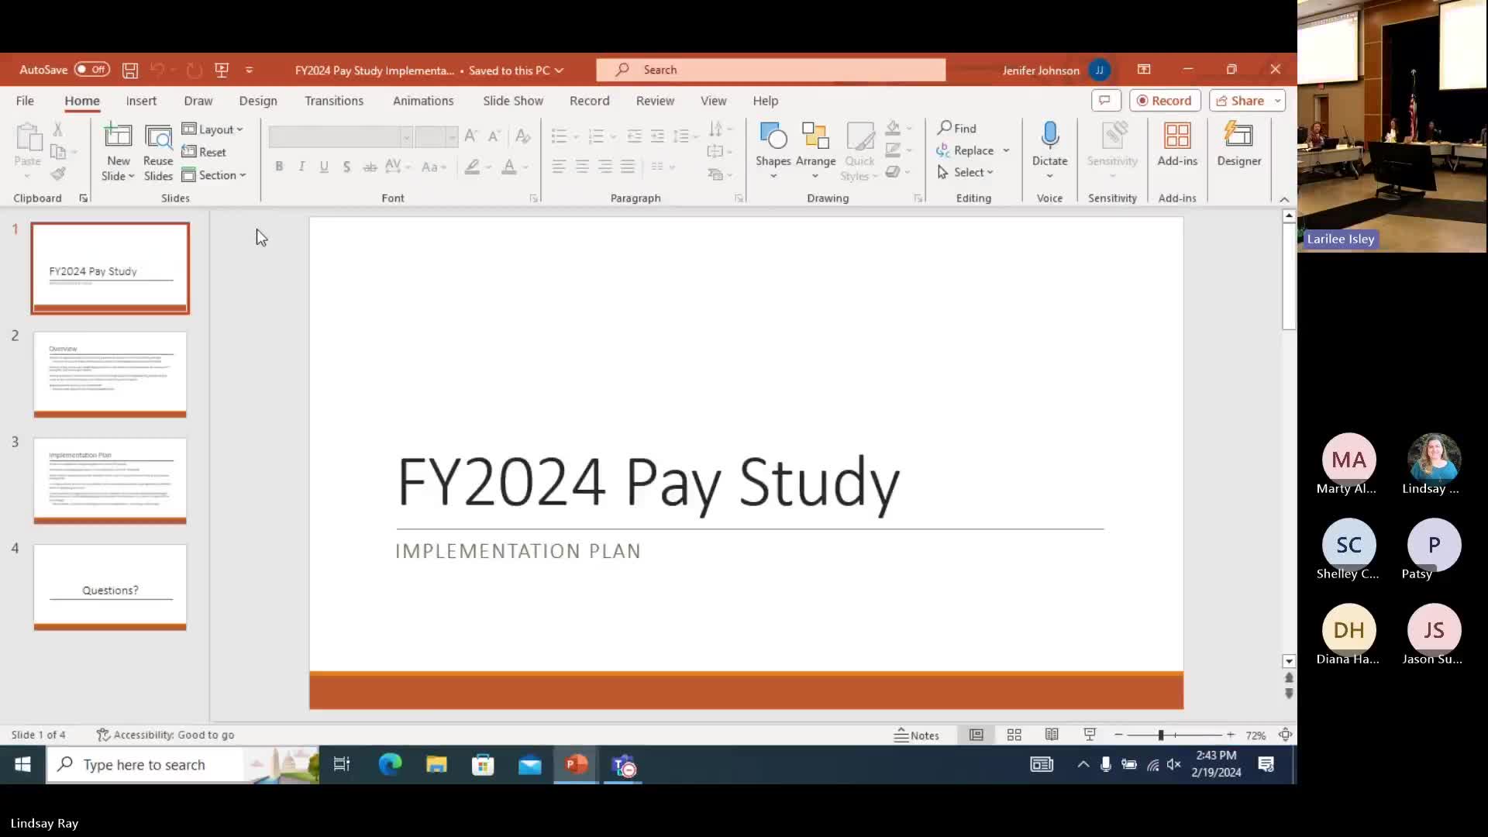Click the zoom slider handle
This screenshot has height=837, width=1488.
(x=1160, y=735)
